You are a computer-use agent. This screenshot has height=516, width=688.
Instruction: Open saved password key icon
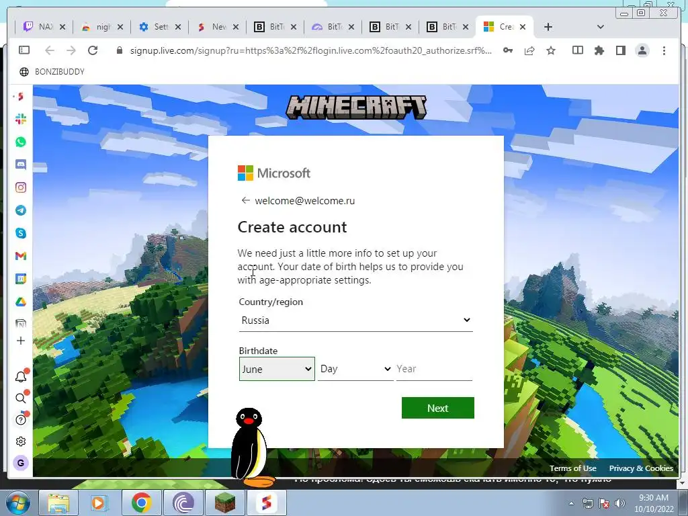click(x=508, y=50)
